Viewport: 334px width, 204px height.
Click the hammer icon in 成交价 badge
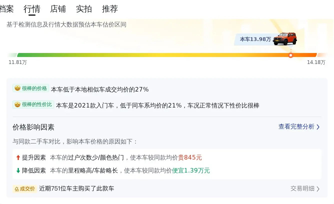click(17, 189)
